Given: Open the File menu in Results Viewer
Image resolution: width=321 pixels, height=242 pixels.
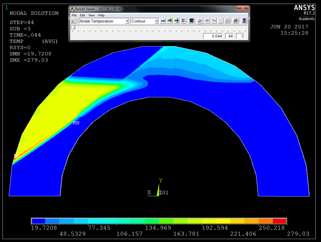Looking at the screenshot, I should (74, 15).
